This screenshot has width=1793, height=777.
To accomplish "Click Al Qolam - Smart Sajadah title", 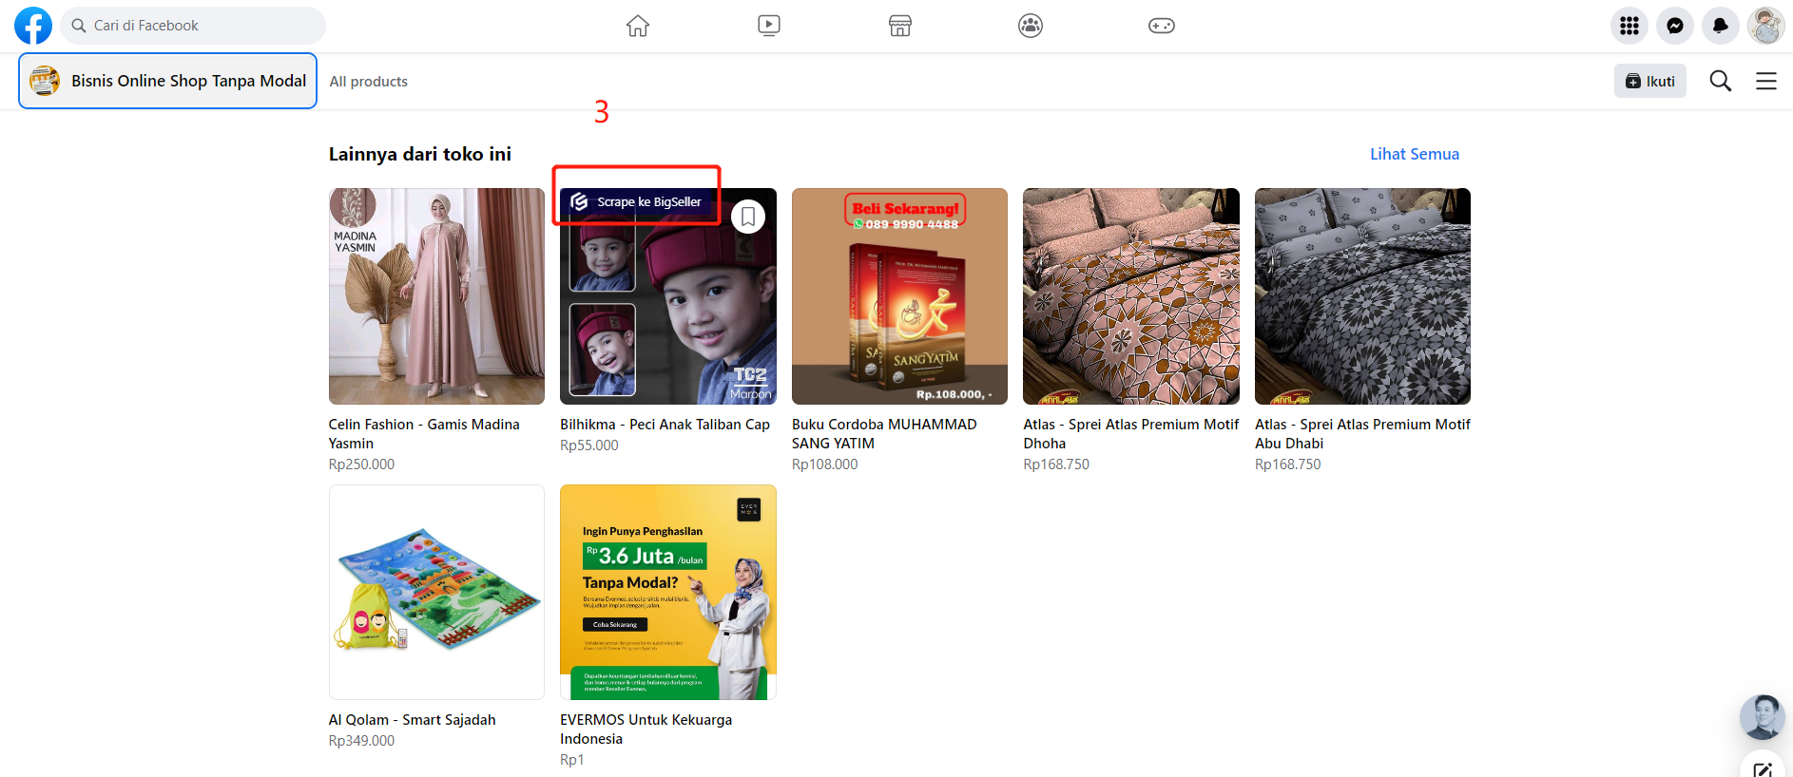I will tap(412, 720).
